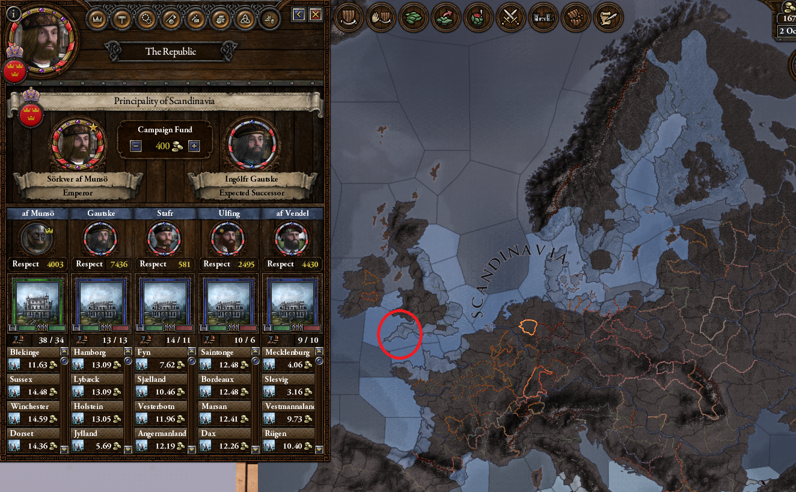Click the af Vendel list scrollbar knob
Screen dimensions: 796x492
pos(319,361)
